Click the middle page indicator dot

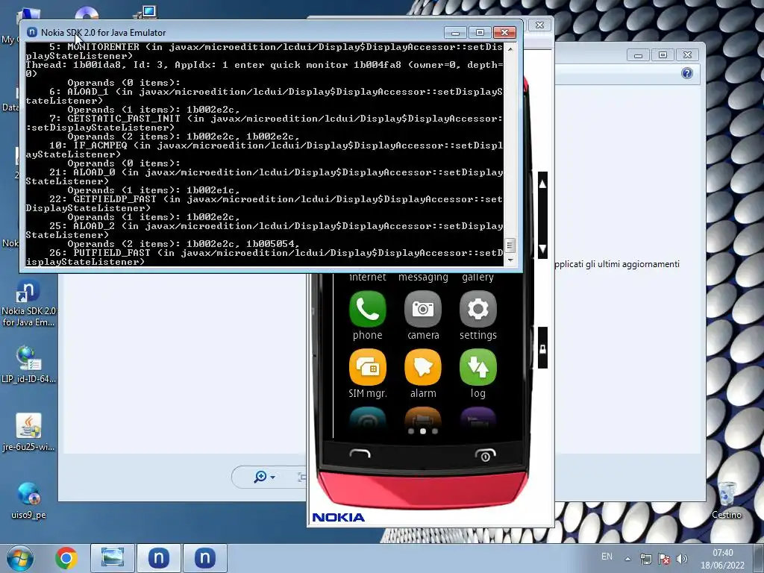[423, 431]
